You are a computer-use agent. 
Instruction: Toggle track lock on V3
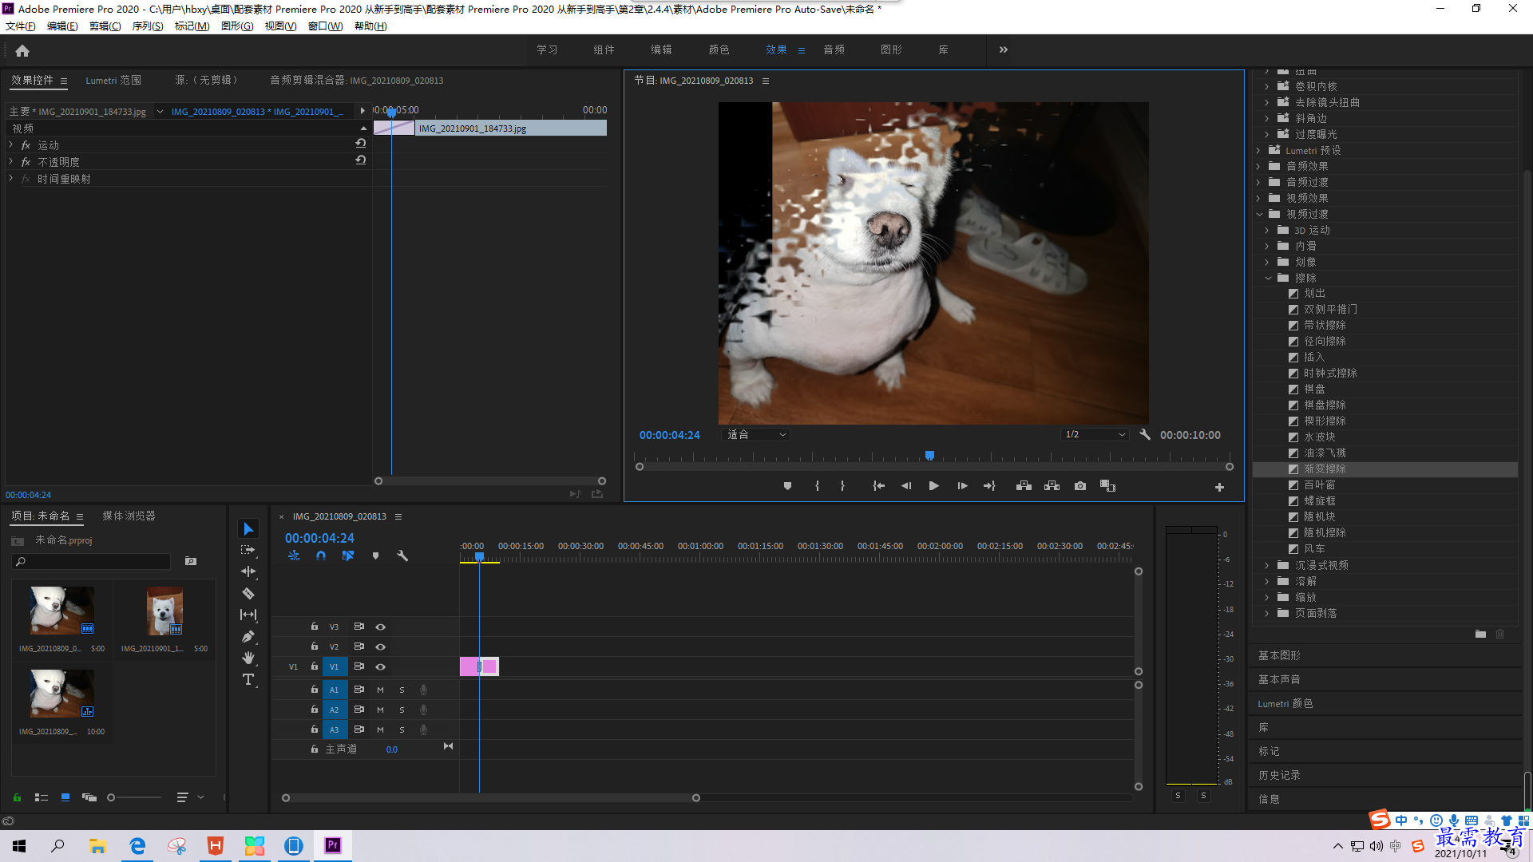pyautogui.click(x=315, y=627)
